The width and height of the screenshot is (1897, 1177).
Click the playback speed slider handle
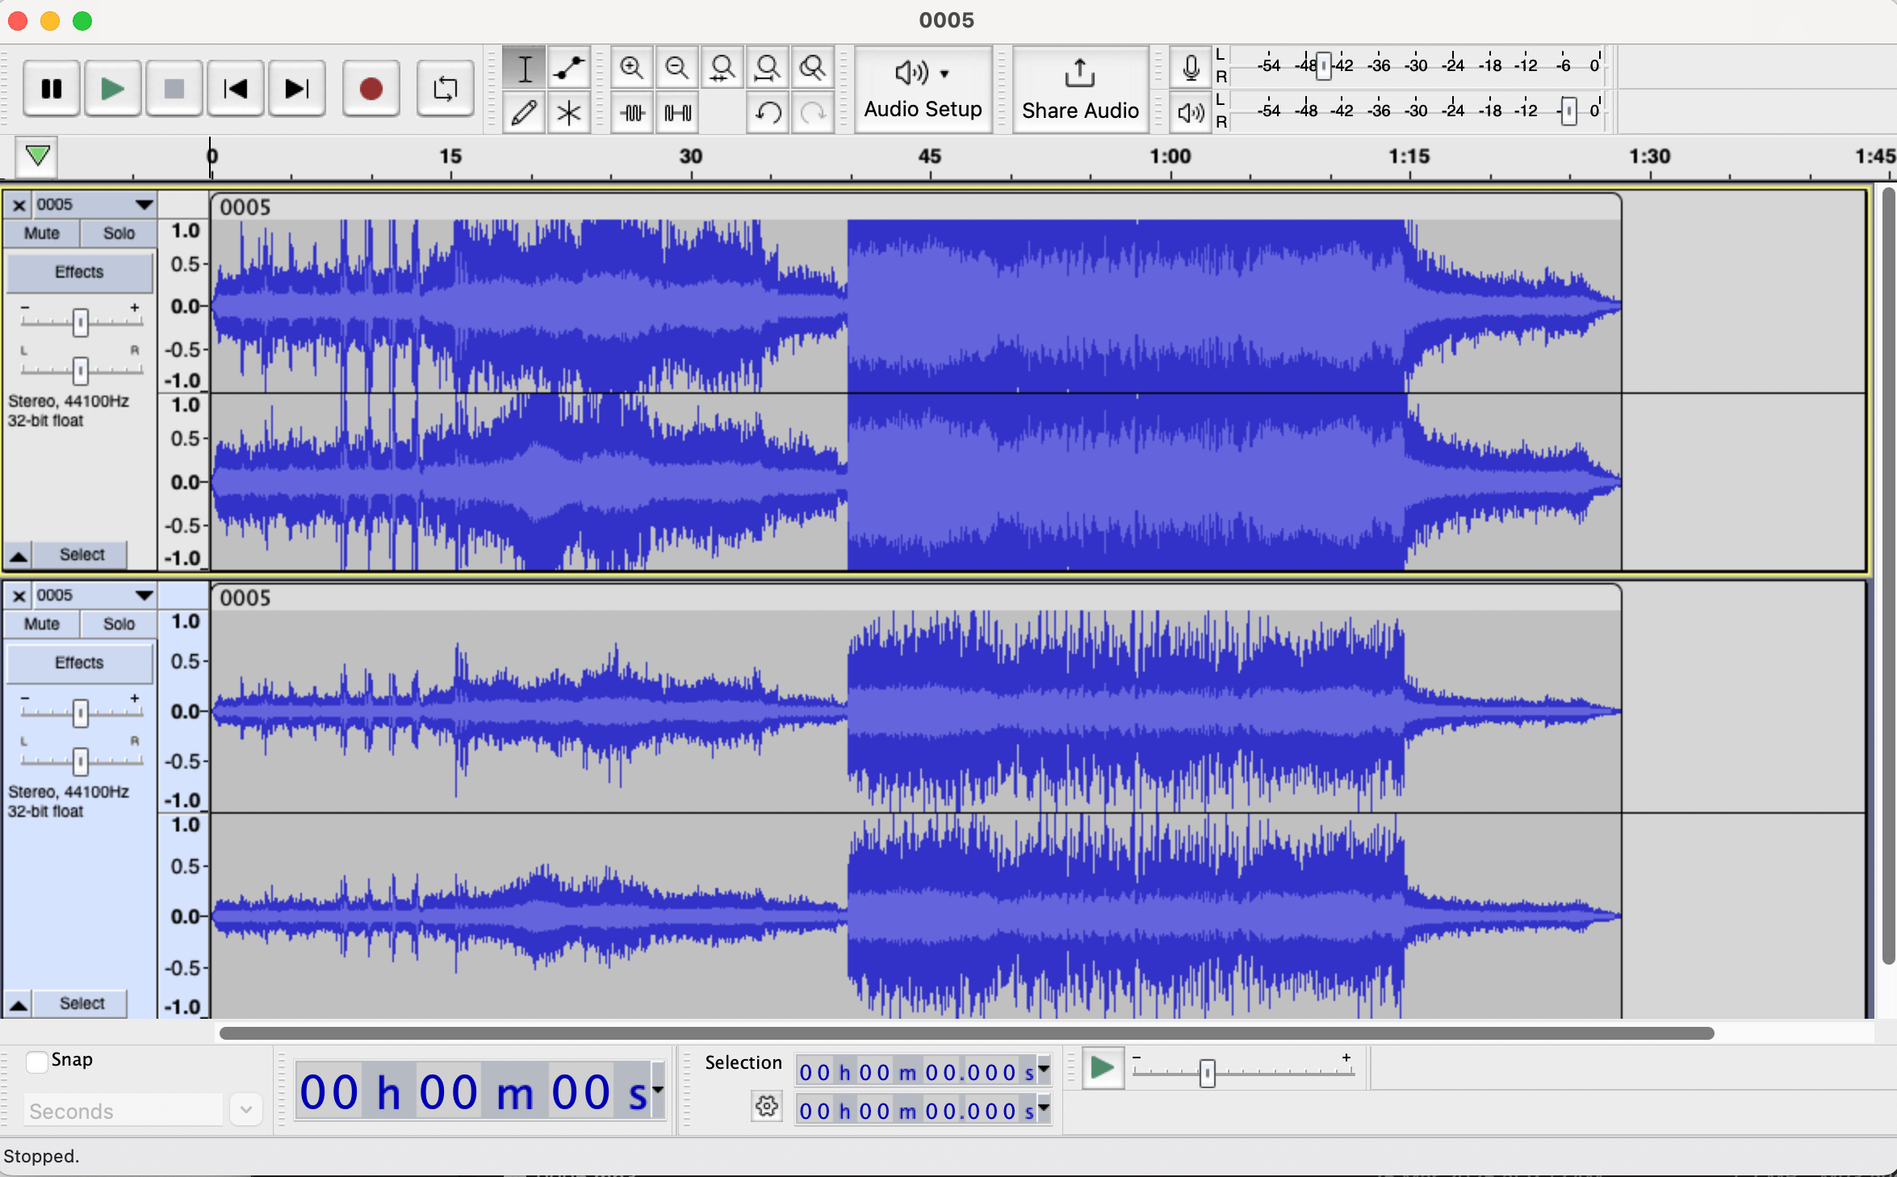click(1207, 1073)
